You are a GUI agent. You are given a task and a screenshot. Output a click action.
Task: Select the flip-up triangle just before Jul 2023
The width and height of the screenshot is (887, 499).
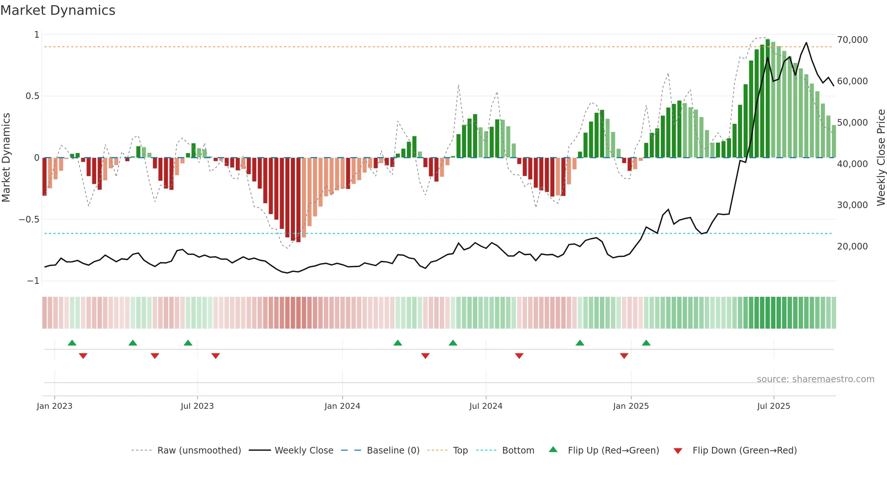188,343
